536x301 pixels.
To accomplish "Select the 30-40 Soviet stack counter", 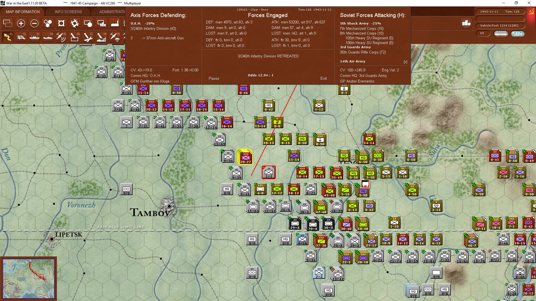I will point(346,224).
